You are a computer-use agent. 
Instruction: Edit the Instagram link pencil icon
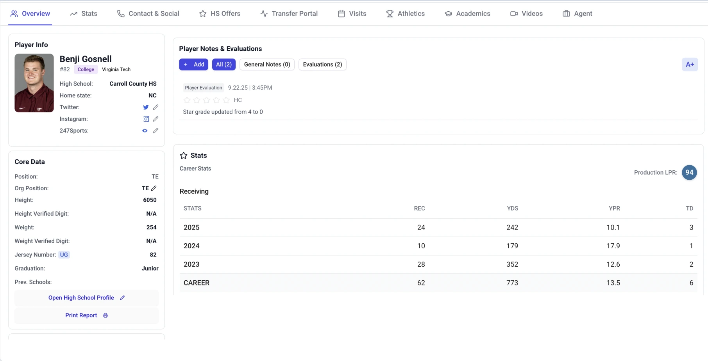[156, 119]
